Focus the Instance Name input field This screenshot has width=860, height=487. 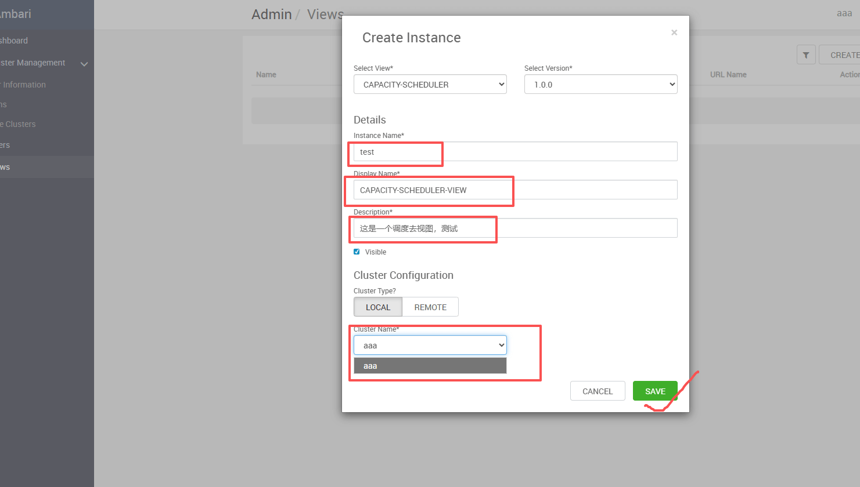[x=516, y=151]
